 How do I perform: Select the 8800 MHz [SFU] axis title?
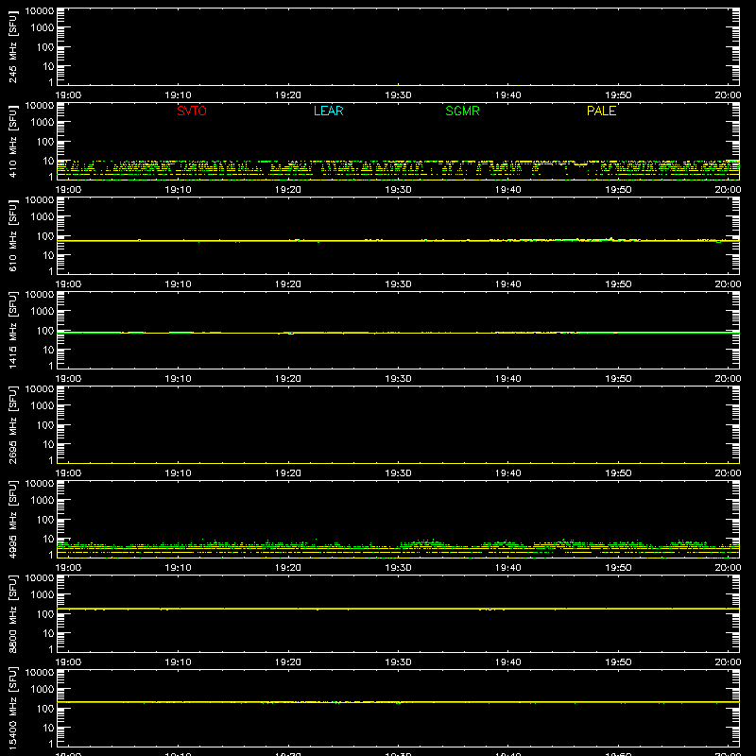click(x=13, y=613)
